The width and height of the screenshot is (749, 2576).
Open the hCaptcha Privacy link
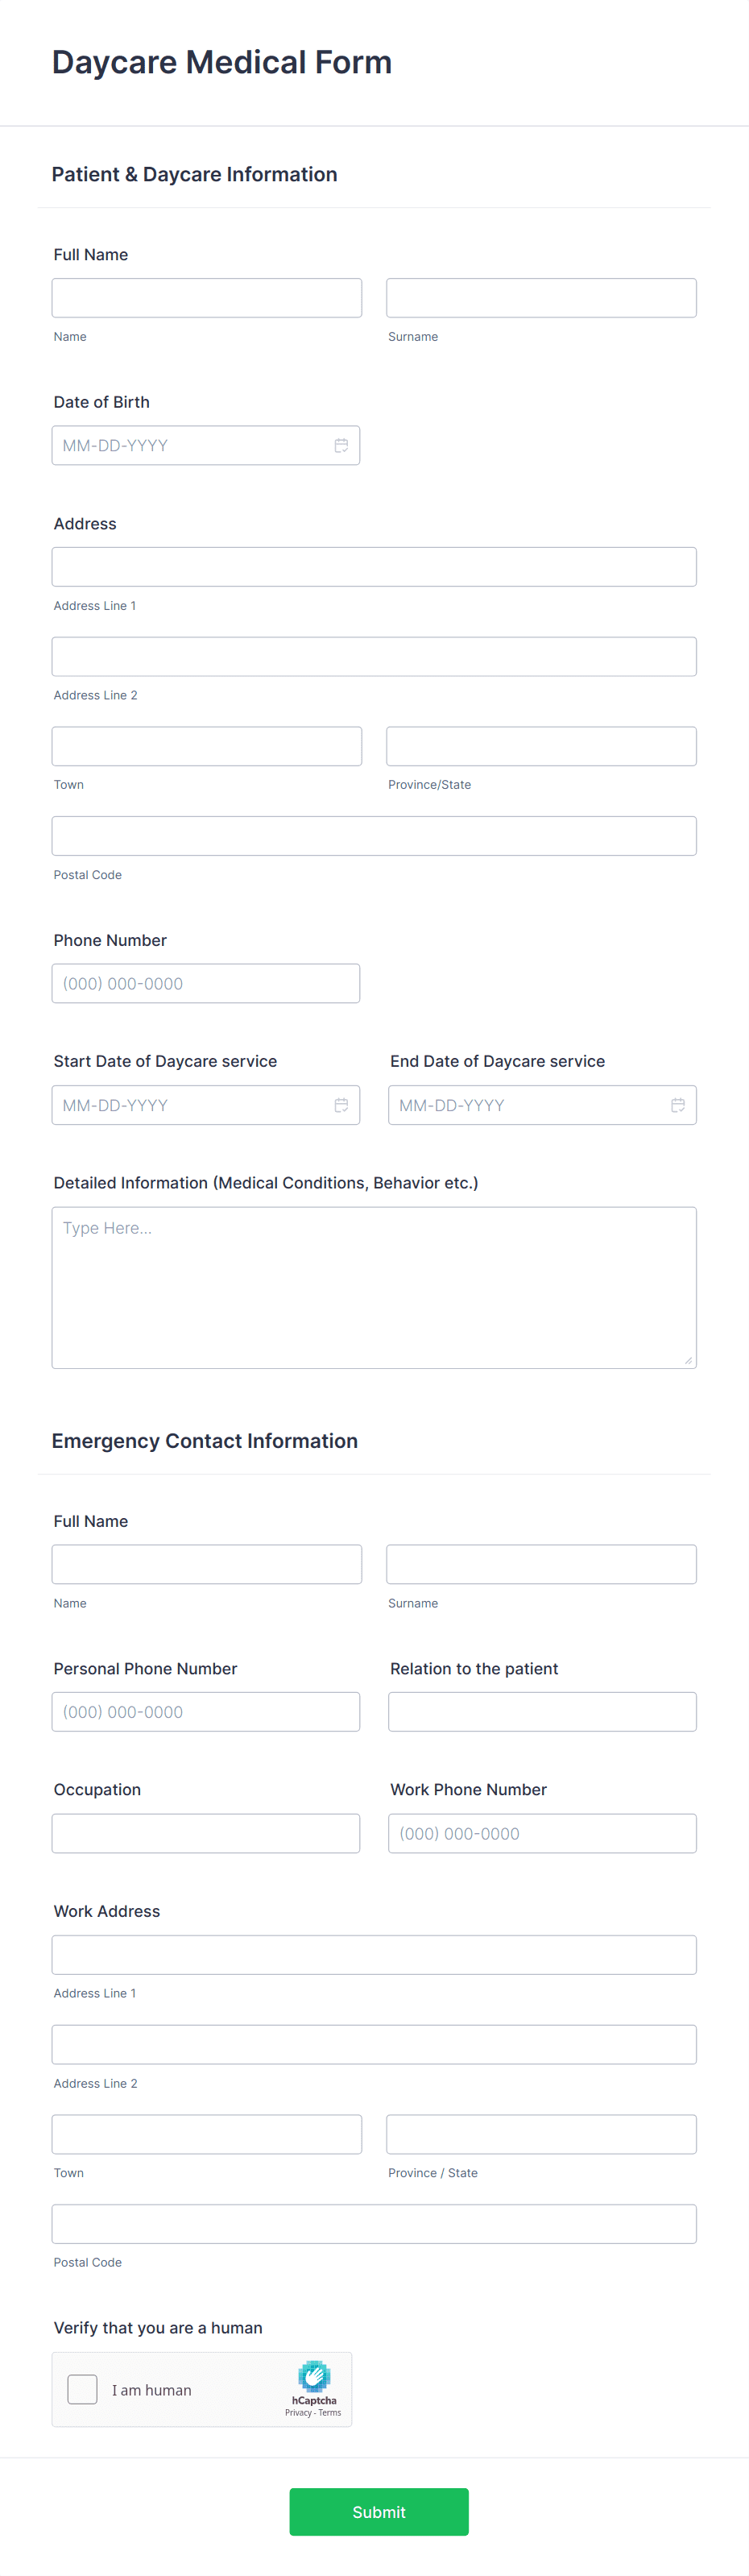pos(297,2412)
